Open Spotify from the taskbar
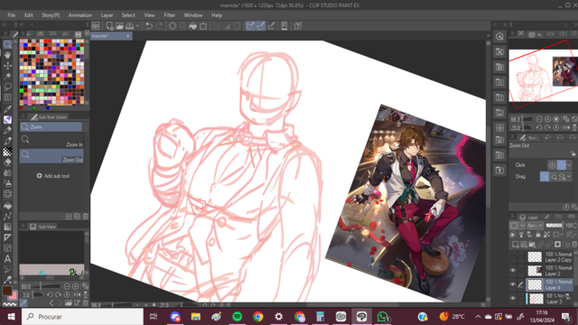 click(237, 317)
